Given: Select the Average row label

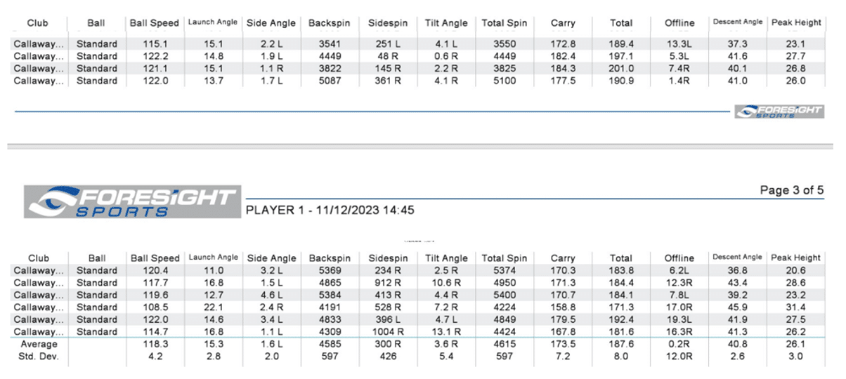Looking at the screenshot, I should point(38,344).
